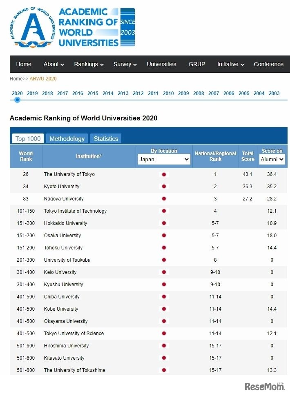Image resolution: width=290 pixels, height=396 pixels.
Task: Open Chiba University link
Action: pyautogui.click(x=62, y=297)
